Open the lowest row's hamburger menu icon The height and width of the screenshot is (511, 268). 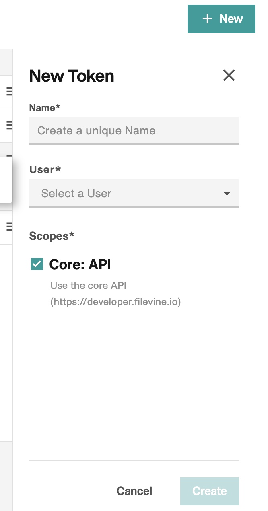click(9, 227)
